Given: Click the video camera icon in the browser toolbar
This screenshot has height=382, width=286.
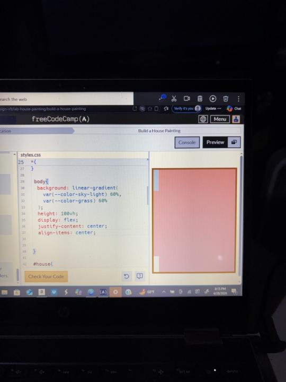Looking at the screenshot, I should coord(187,99).
